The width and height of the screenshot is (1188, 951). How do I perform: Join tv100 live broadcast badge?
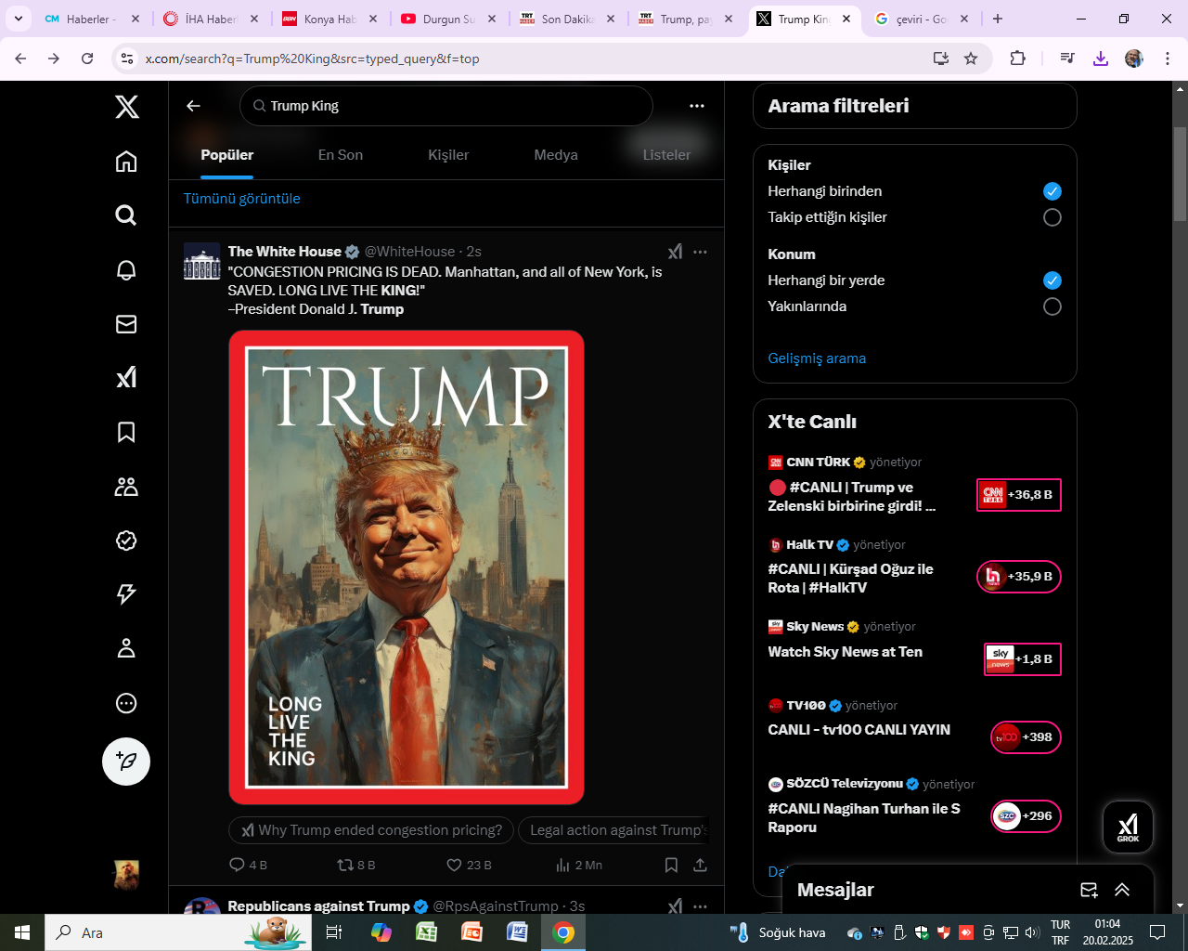pos(1026,737)
